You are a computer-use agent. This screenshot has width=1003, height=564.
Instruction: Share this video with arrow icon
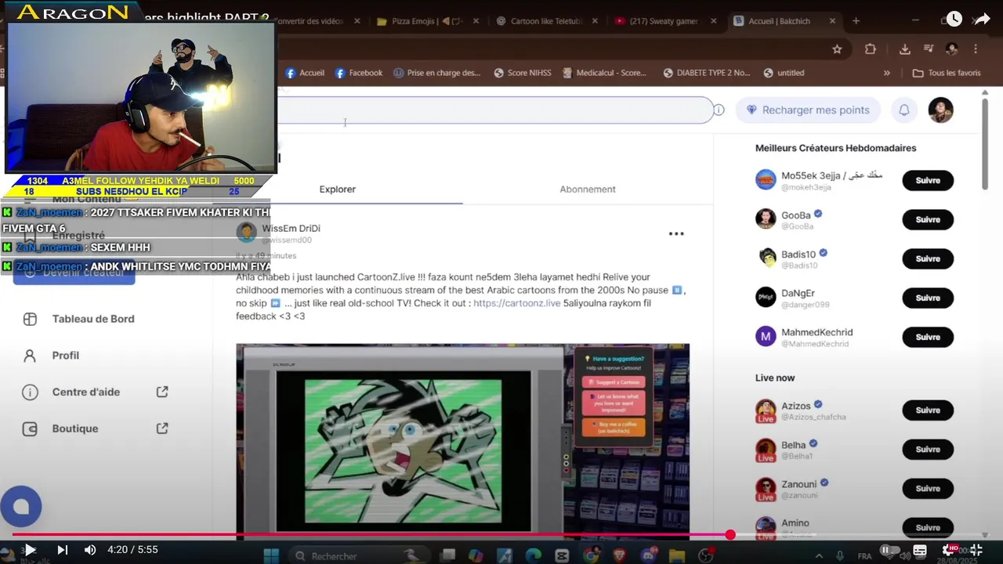[x=982, y=19]
